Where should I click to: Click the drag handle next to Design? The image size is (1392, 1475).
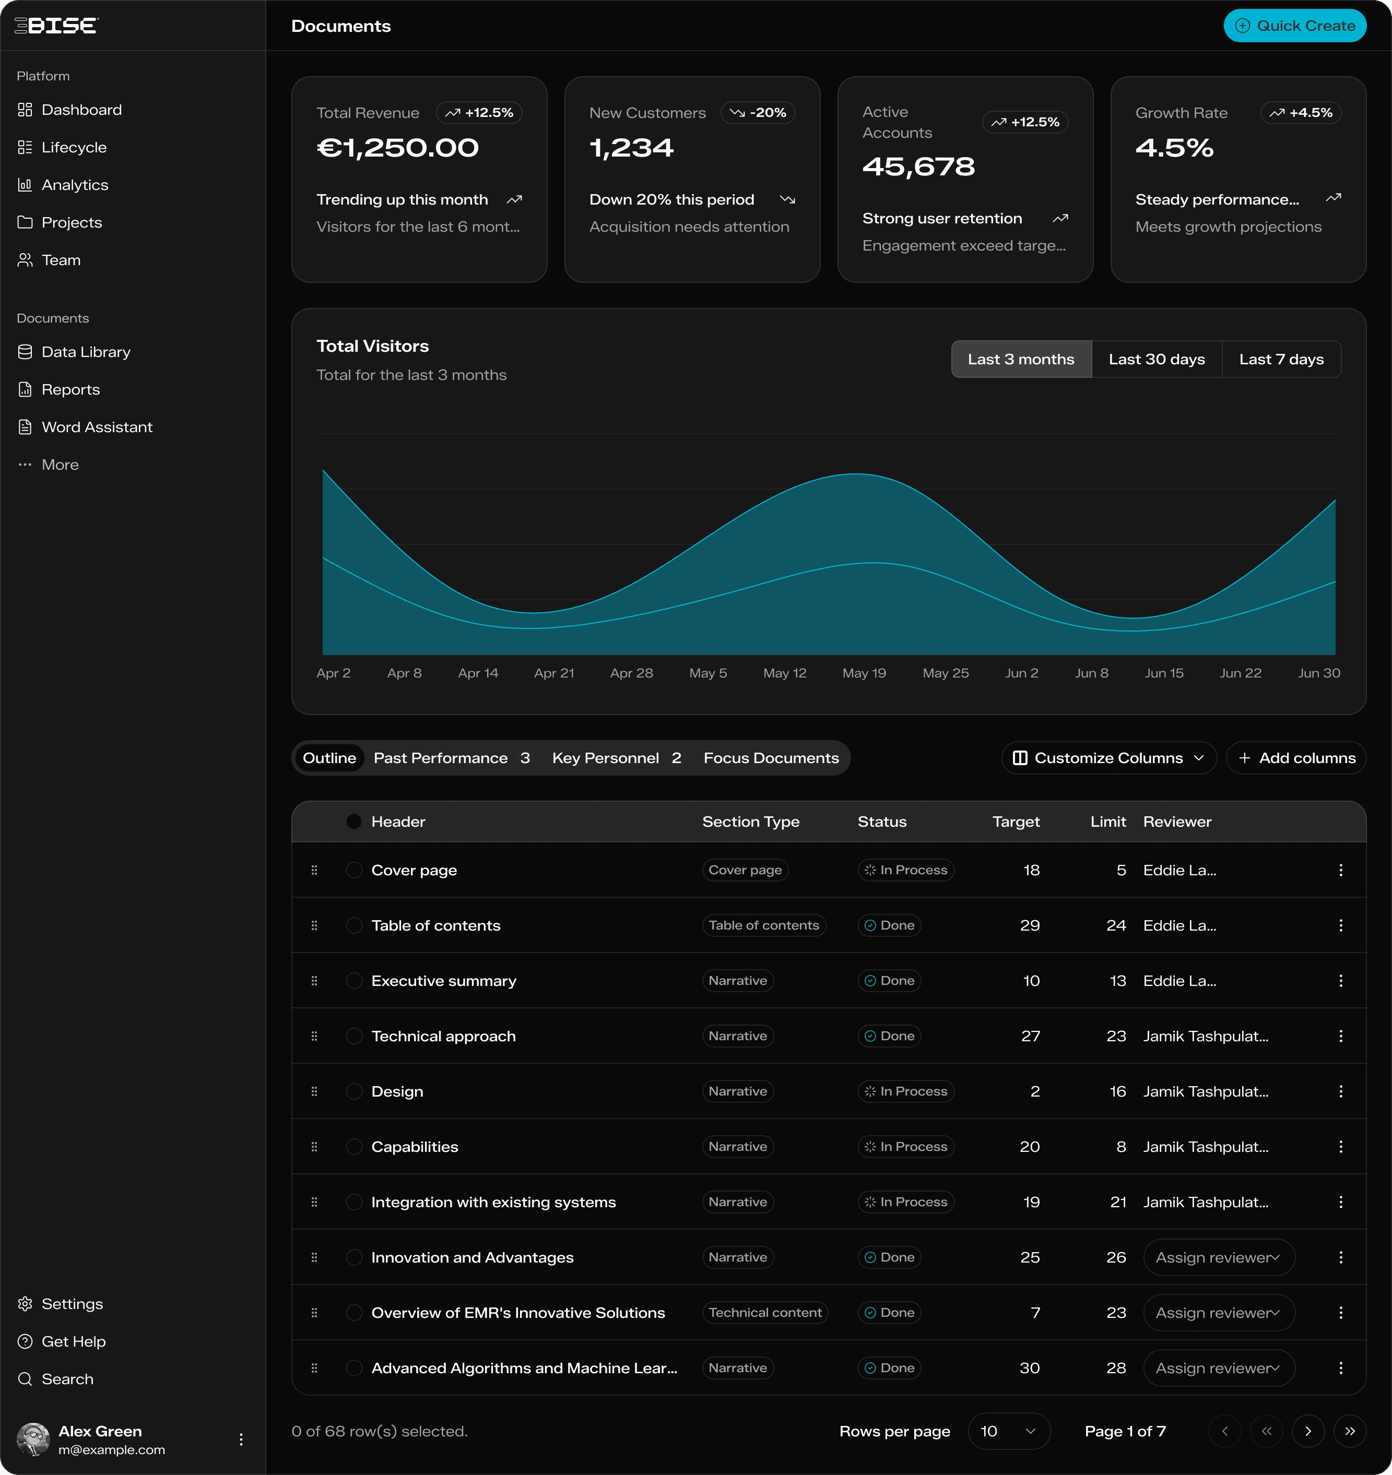tap(314, 1091)
